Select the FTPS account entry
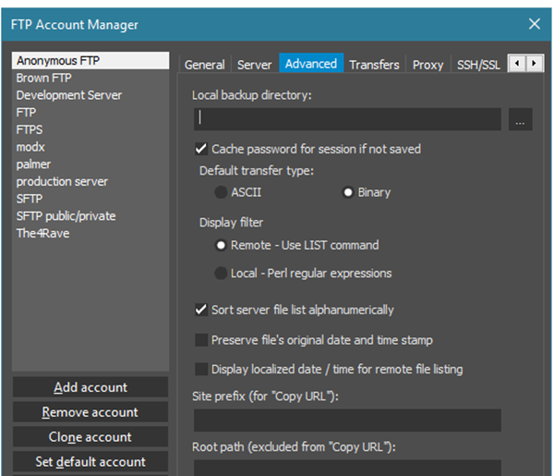Viewport: 554px width, 476px height. [90, 129]
